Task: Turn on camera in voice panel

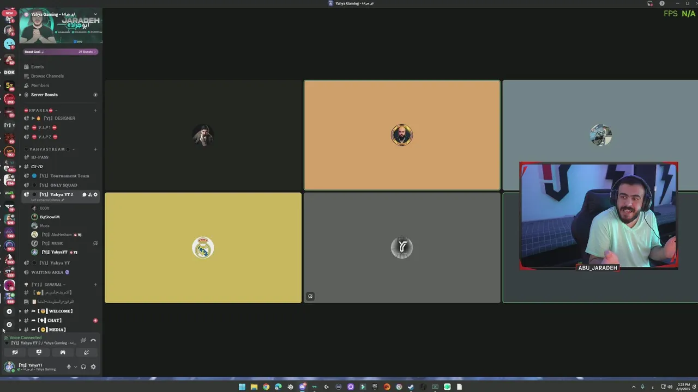Action: tap(15, 352)
